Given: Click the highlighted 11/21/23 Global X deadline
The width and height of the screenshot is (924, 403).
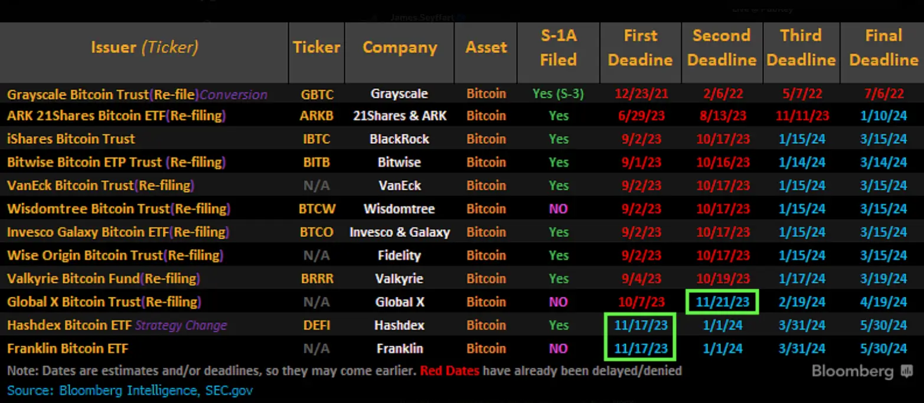Looking at the screenshot, I should tap(722, 302).
